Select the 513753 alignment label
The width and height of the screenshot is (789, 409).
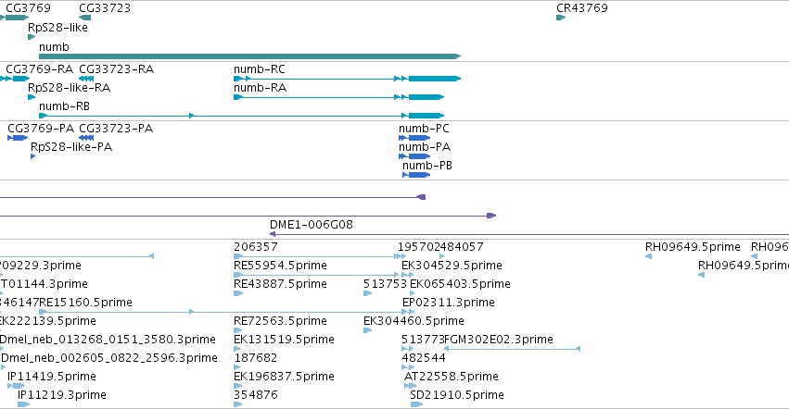tap(385, 284)
